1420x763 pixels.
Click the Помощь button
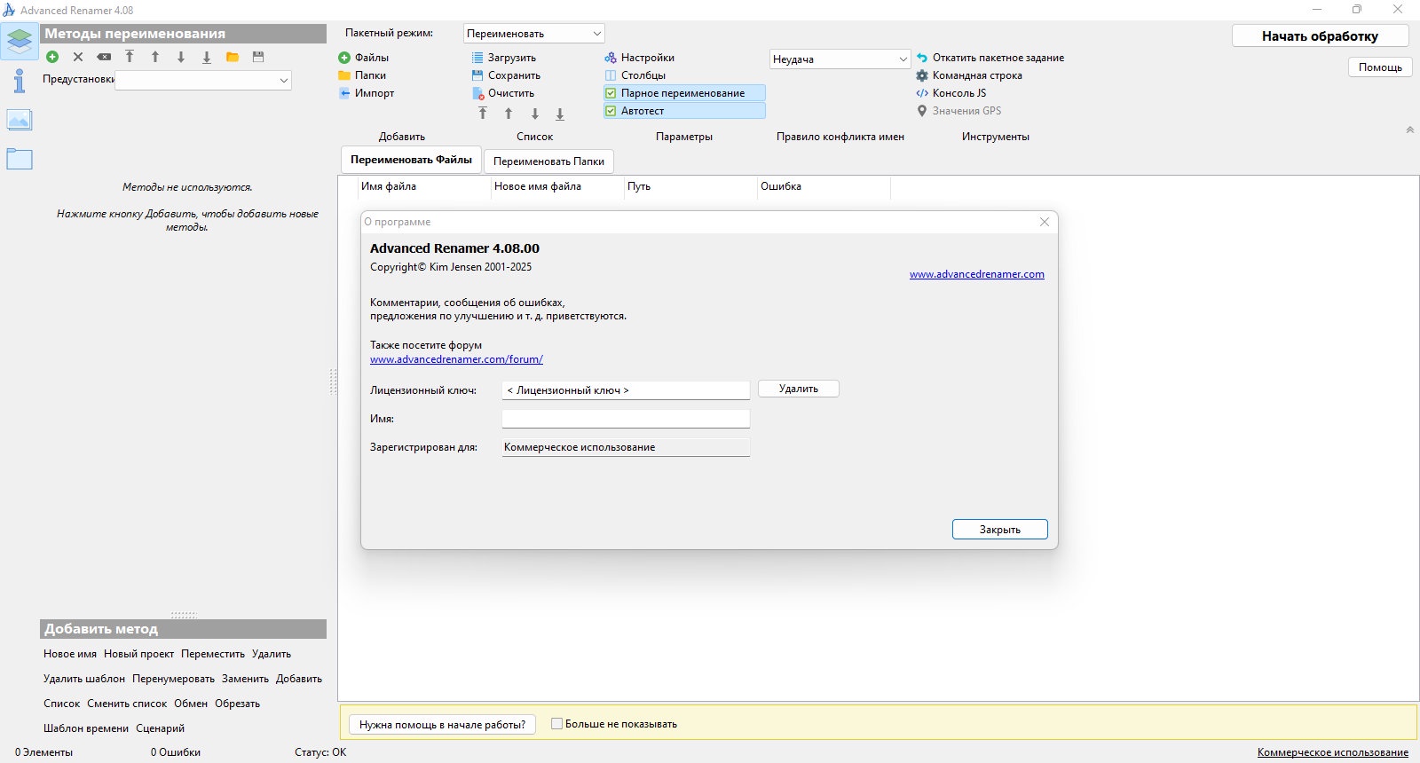click(1380, 67)
